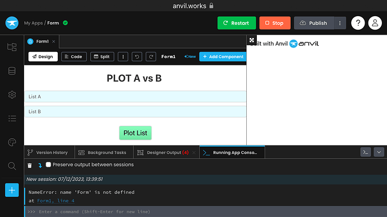Click the undo arrow in toolbar
This screenshot has width=387, height=217.
click(x=137, y=56)
